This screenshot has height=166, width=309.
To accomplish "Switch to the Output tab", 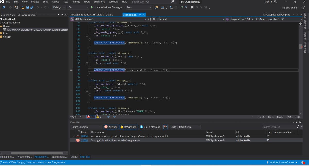I will [74, 157].
